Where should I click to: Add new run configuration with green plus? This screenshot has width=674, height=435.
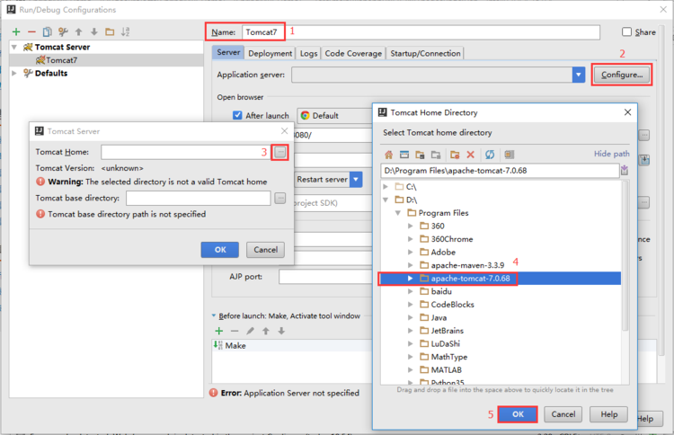point(16,31)
